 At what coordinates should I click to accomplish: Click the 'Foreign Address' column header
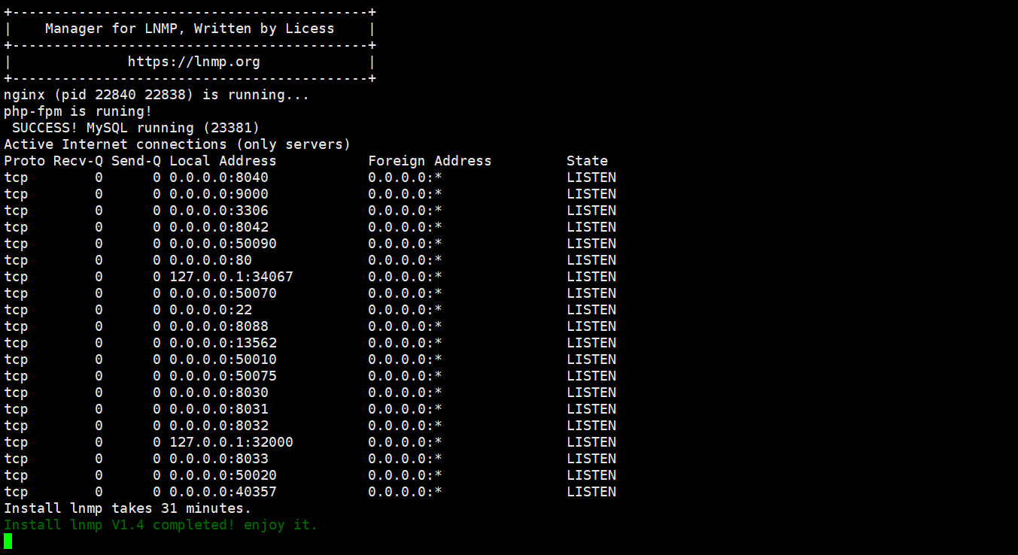pyautogui.click(x=429, y=161)
